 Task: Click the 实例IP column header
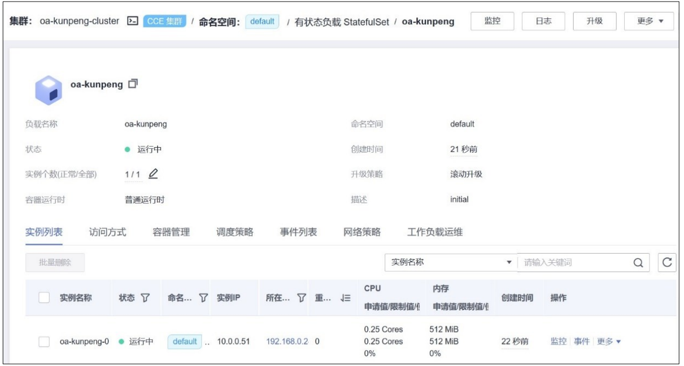[228, 298]
